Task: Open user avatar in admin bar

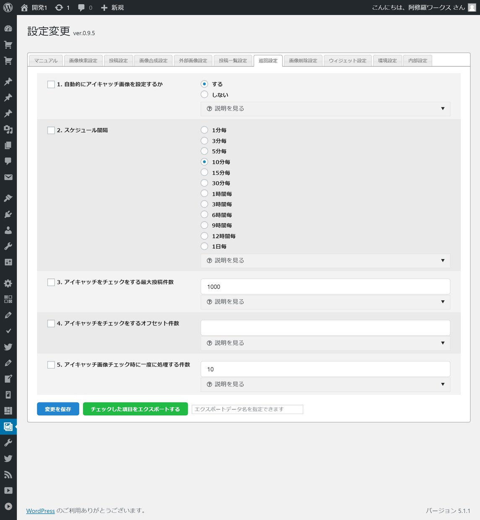Action: [x=472, y=8]
